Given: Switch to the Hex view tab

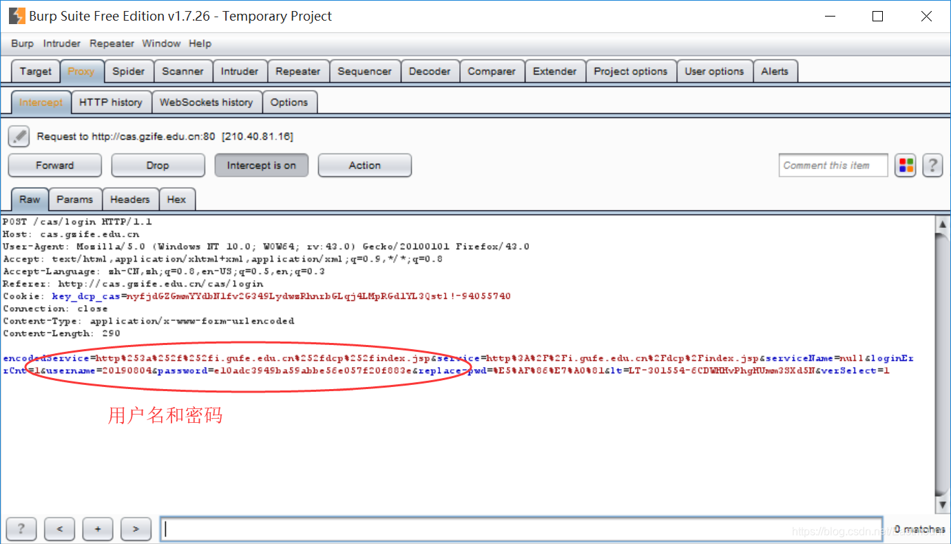Looking at the screenshot, I should point(177,199).
